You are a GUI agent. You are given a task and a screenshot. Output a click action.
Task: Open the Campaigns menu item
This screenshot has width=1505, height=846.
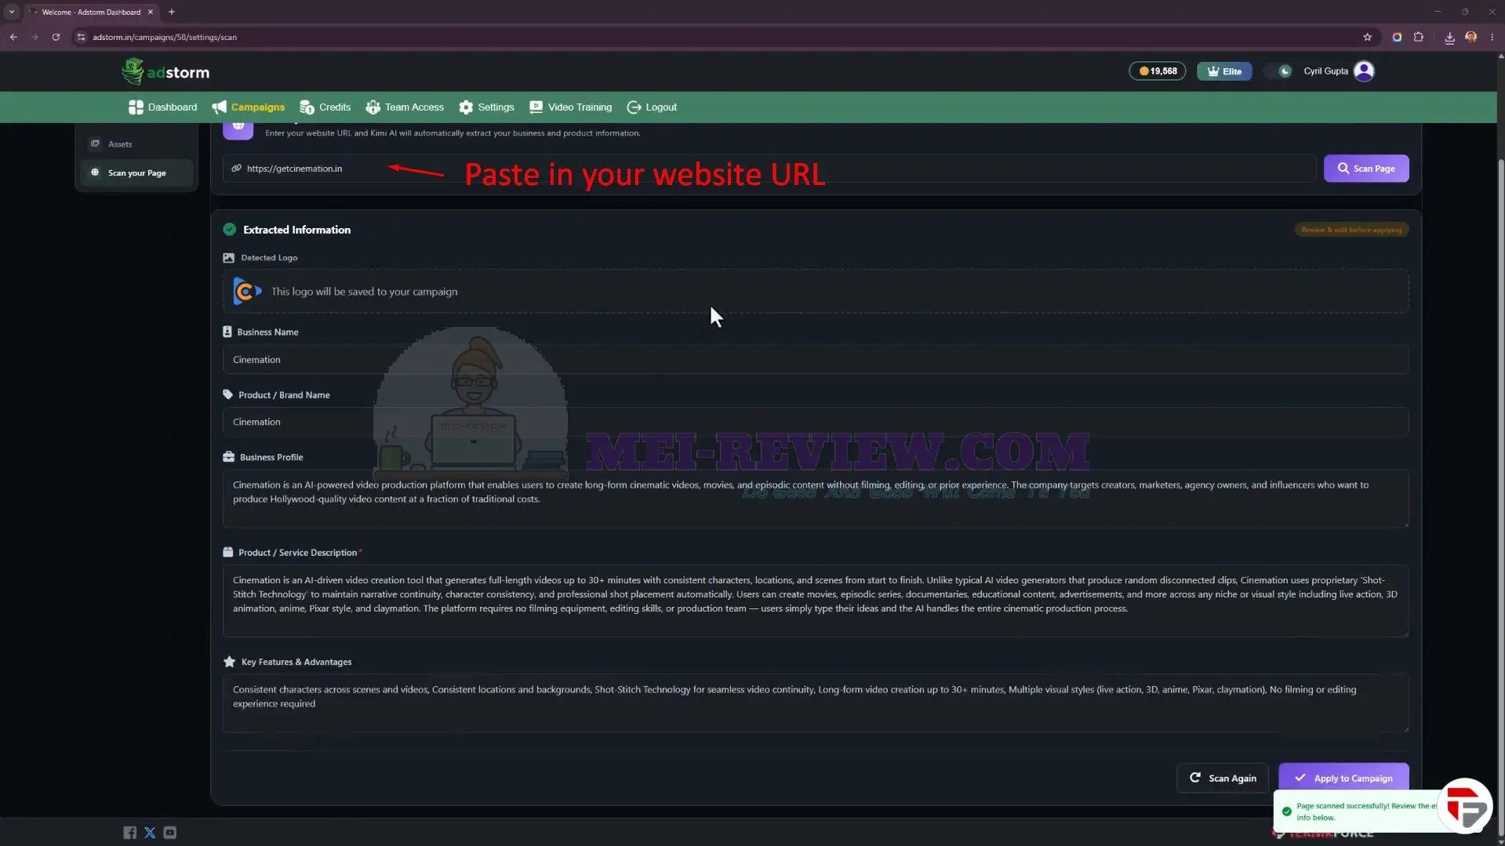[x=248, y=107]
